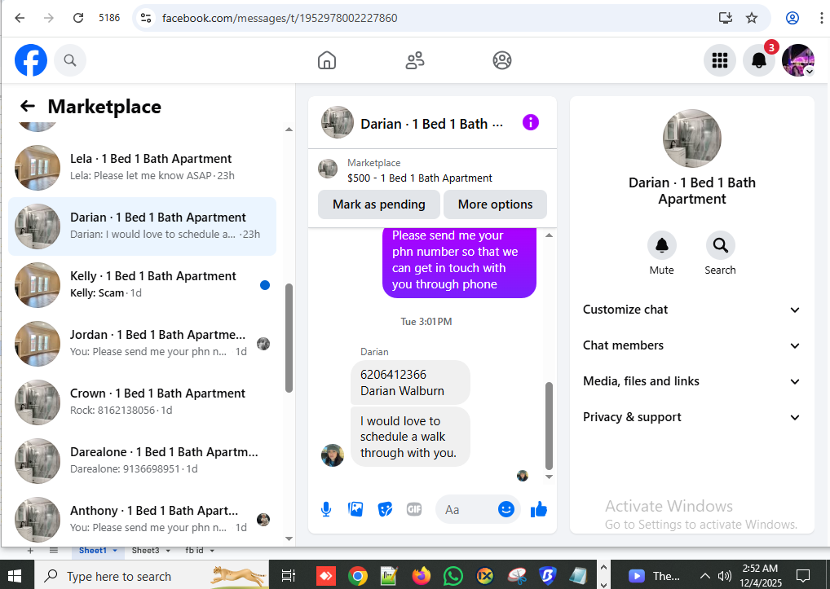
Task: Open Windows notification center
Action: tap(803, 576)
